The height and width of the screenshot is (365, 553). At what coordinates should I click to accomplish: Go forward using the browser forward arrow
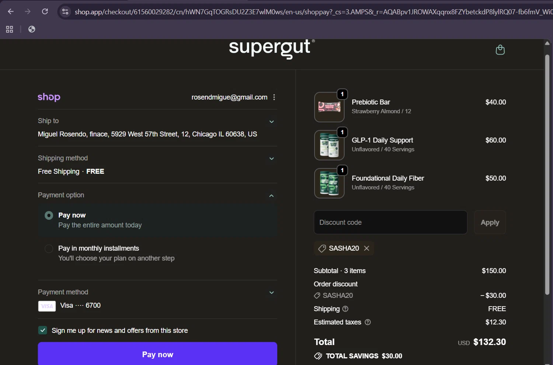coord(28,11)
